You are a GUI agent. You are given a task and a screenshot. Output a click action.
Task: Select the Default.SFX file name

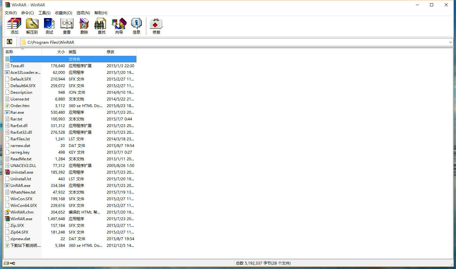pyautogui.click(x=21, y=79)
